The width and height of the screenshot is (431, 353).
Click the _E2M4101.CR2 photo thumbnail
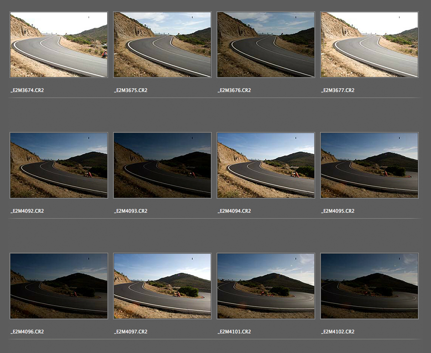(266, 286)
